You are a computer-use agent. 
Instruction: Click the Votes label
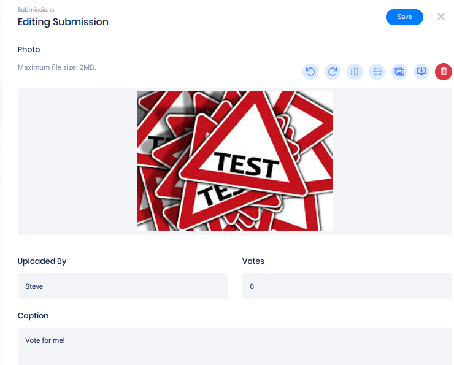tap(253, 261)
